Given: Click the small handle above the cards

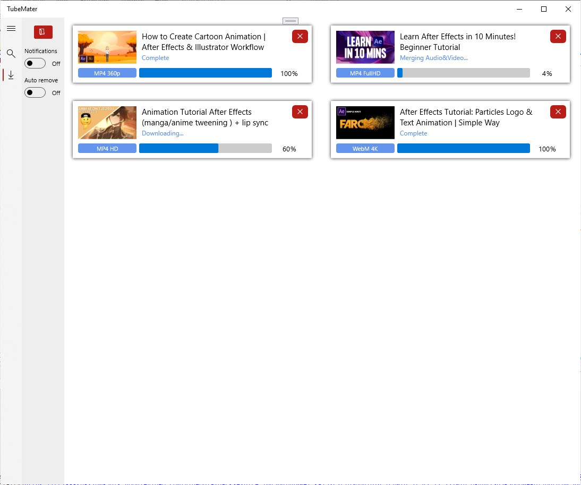Looking at the screenshot, I should (290, 21).
